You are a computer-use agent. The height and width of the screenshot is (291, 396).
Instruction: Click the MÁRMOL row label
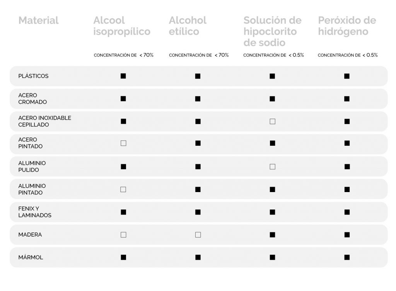tap(31, 257)
